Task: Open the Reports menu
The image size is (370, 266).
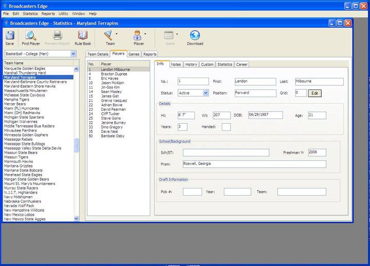Action: pyautogui.click(x=48, y=14)
